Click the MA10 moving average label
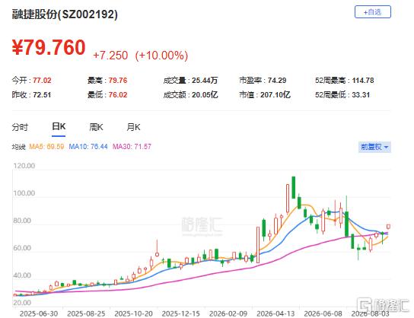The height and width of the screenshot is (318, 414). (88, 147)
